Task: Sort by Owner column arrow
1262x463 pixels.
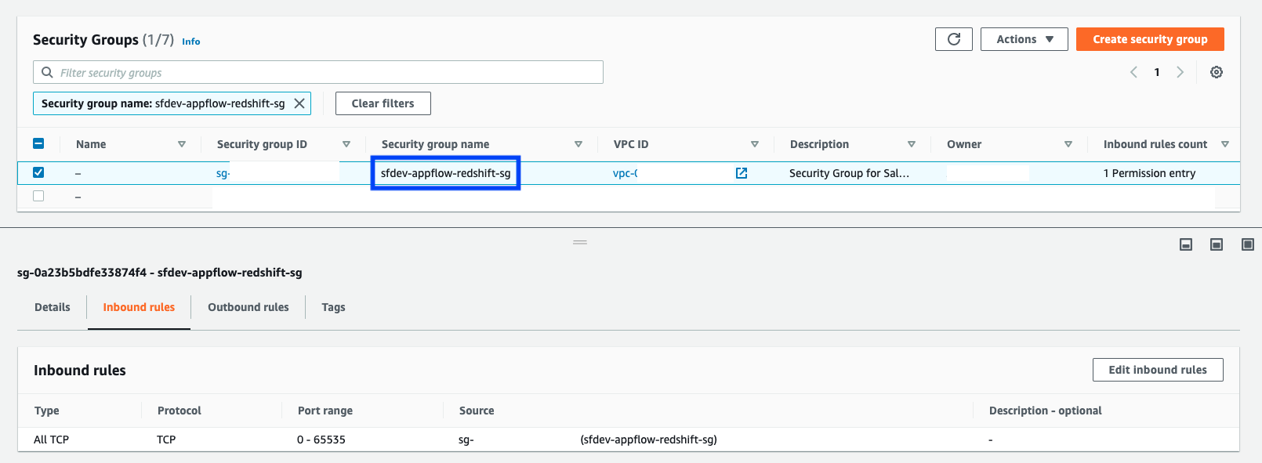Action: point(1068,144)
